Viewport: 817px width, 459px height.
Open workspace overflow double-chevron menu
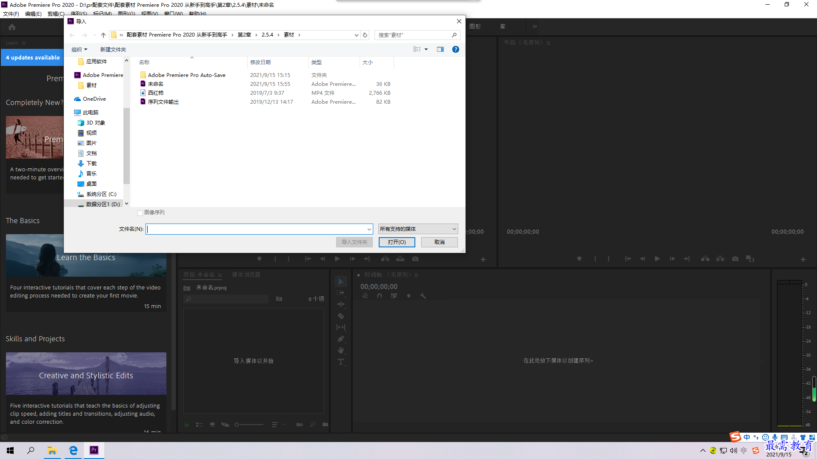click(x=535, y=26)
